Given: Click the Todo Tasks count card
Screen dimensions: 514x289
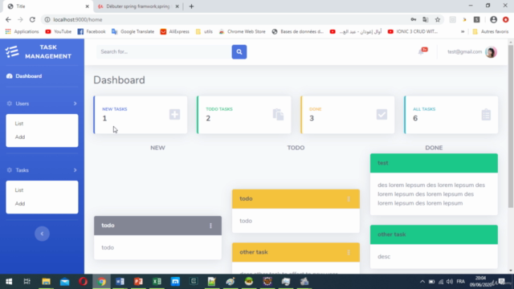Looking at the screenshot, I should pos(244,115).
